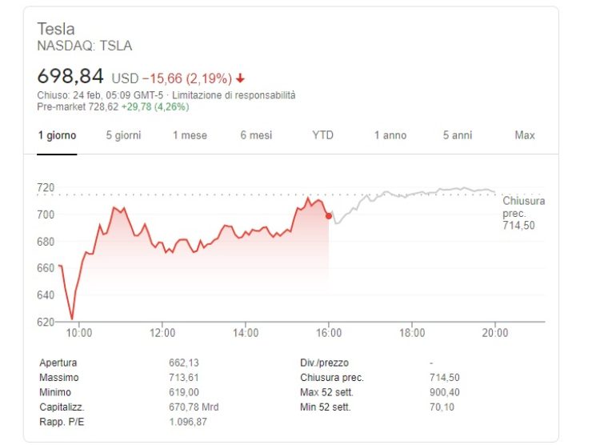Screen dimensions: 592x445
Task: Select the YTD range tab
Action: (x=322, y=135)
